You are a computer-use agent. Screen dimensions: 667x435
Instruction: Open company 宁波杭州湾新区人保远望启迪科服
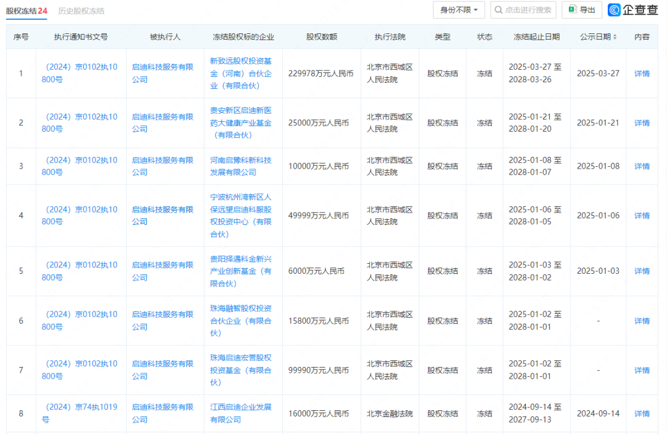click(x=241, y=216)
